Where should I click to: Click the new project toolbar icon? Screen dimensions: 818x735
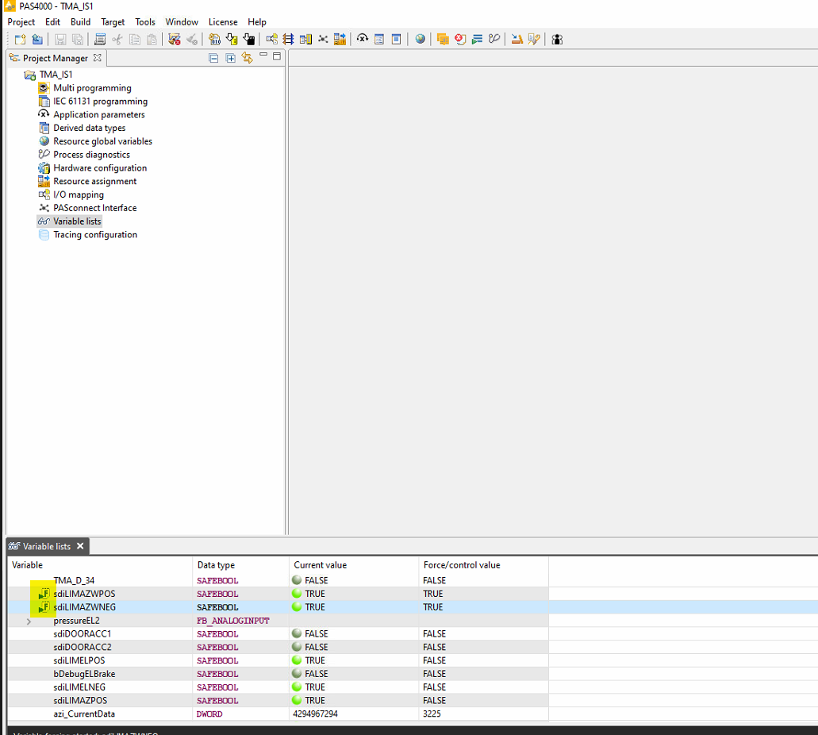tap(21, 39)
